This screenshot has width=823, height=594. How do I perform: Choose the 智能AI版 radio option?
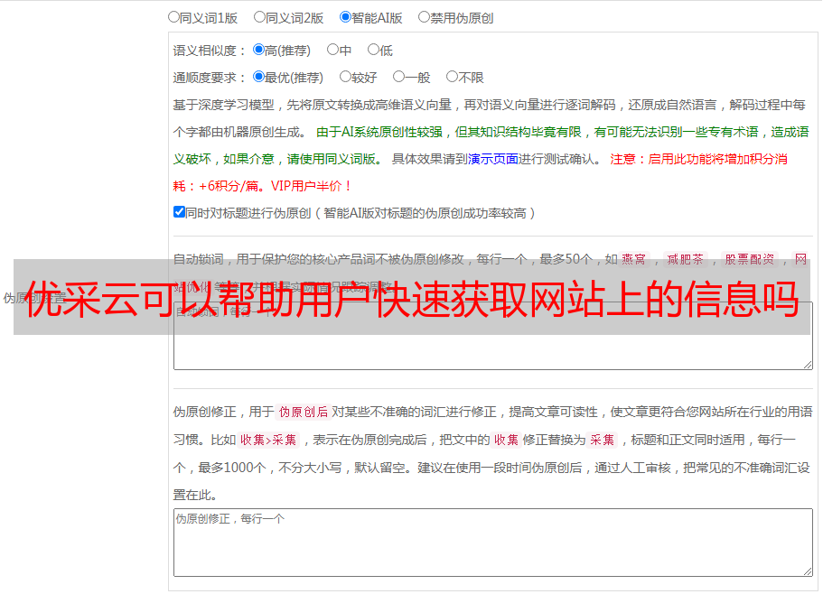click(x=345, y=17)
